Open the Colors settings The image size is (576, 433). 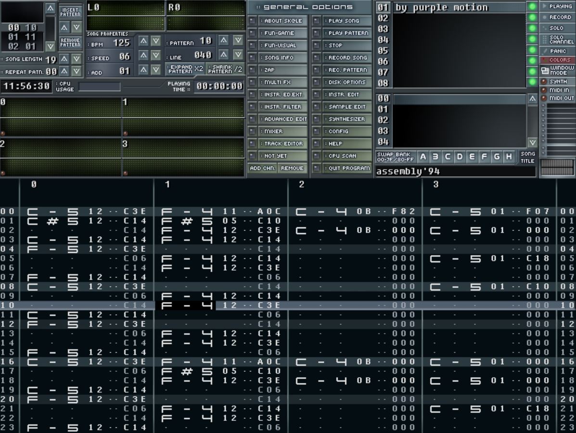click(557, 60)
